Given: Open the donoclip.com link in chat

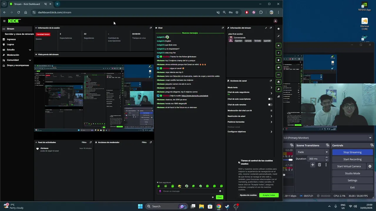Looking at the screenshot, I should click(x=195, y=96).
